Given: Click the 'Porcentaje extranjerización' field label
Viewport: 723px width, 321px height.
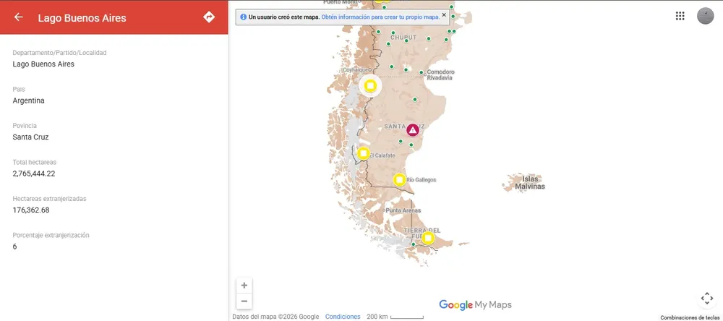Looking at the screenshot, I should pyautogui.click(x=51, y=235).
